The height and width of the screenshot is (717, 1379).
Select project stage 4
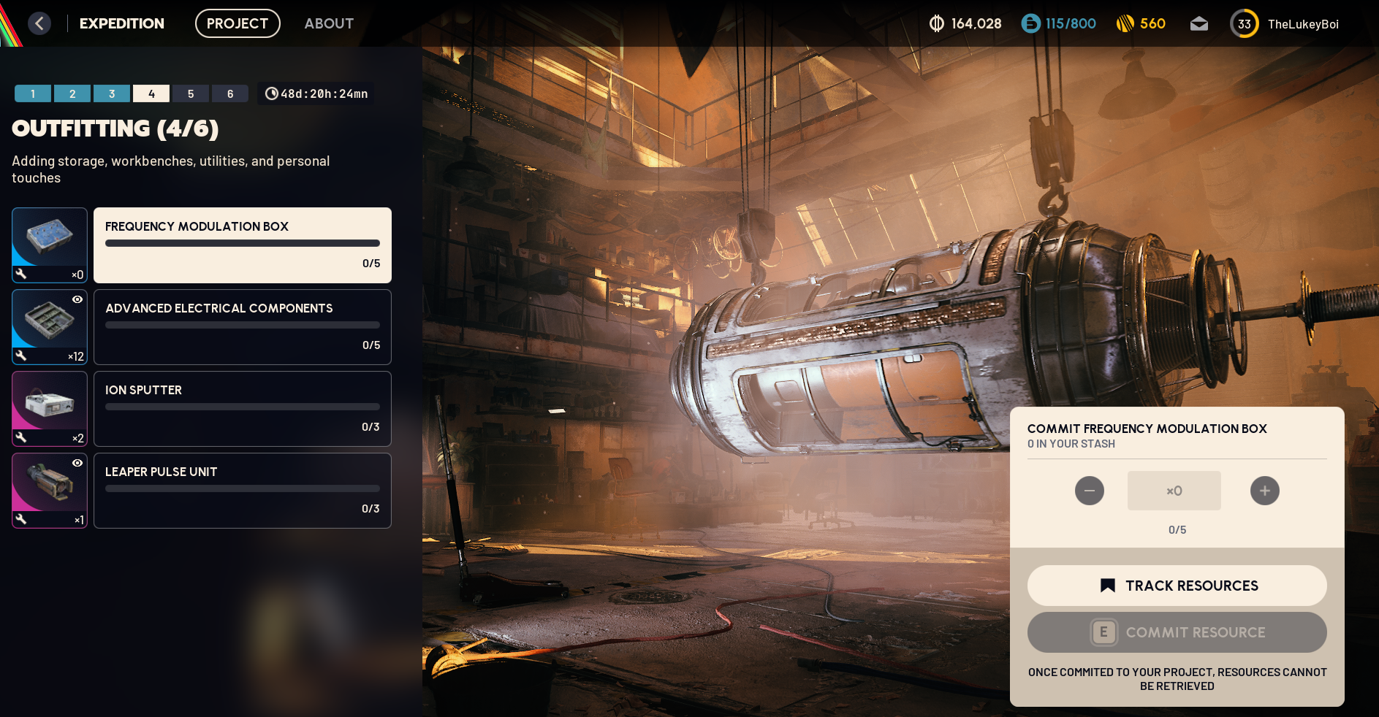pyautogui.click(x=151, y=93)
